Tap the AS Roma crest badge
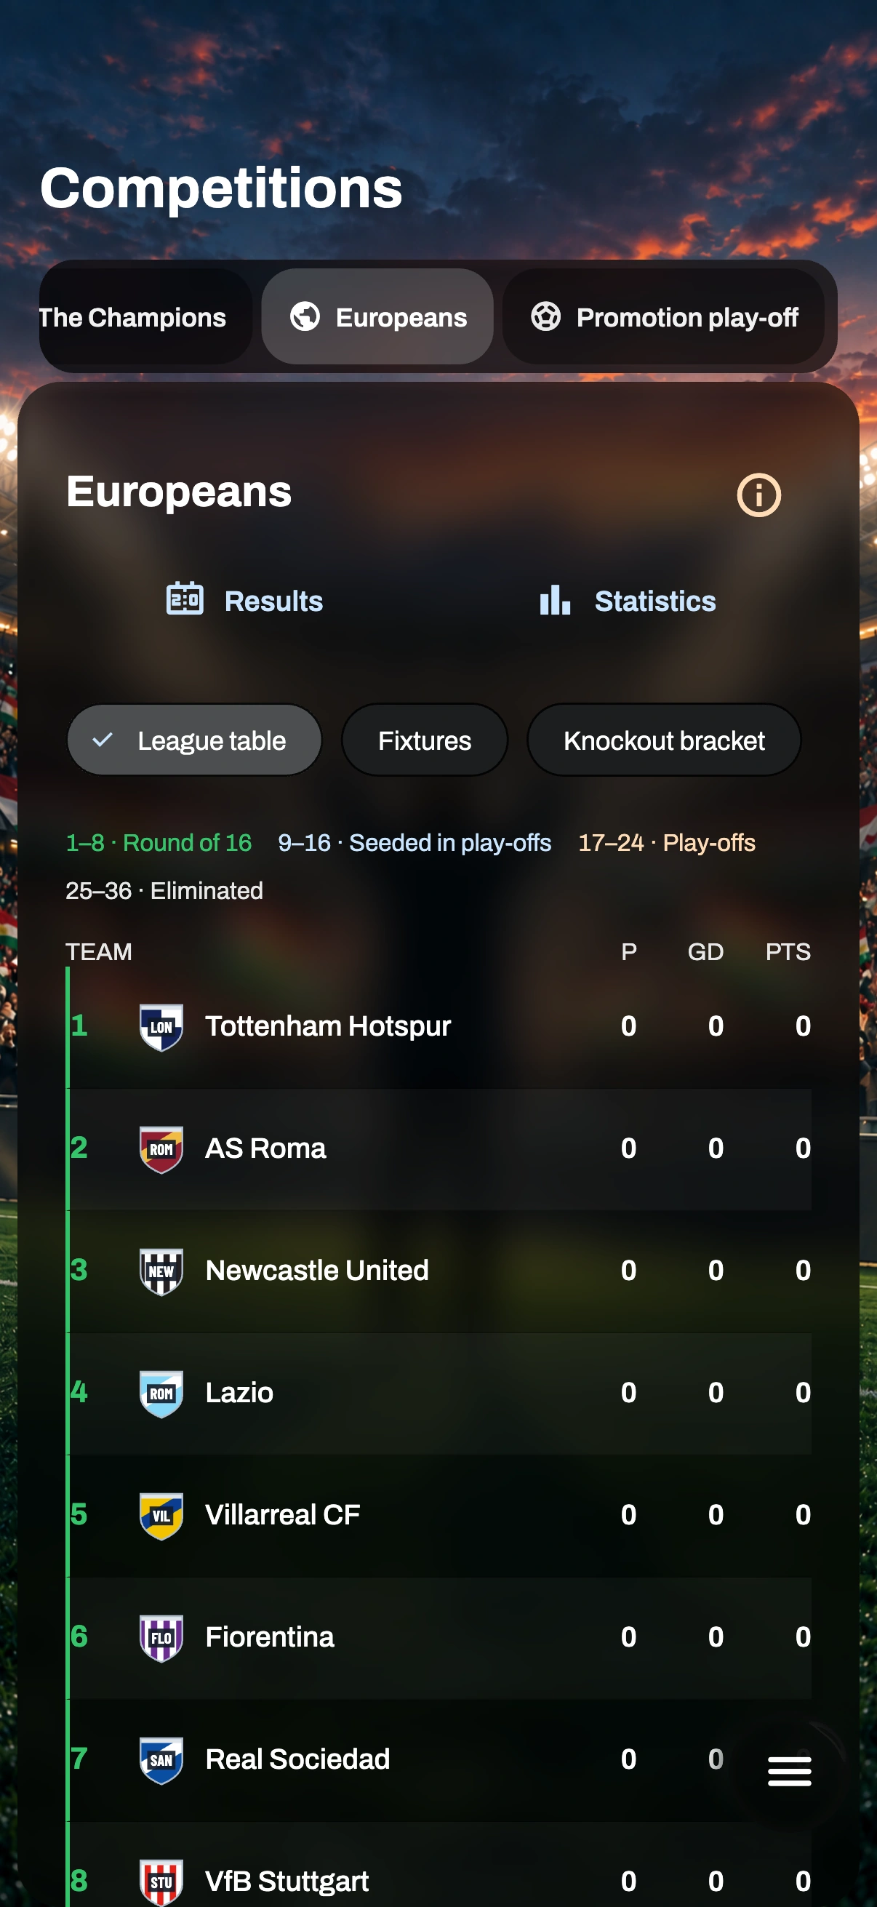This screenshot has height=1907, width=877. coord(161,1149)
